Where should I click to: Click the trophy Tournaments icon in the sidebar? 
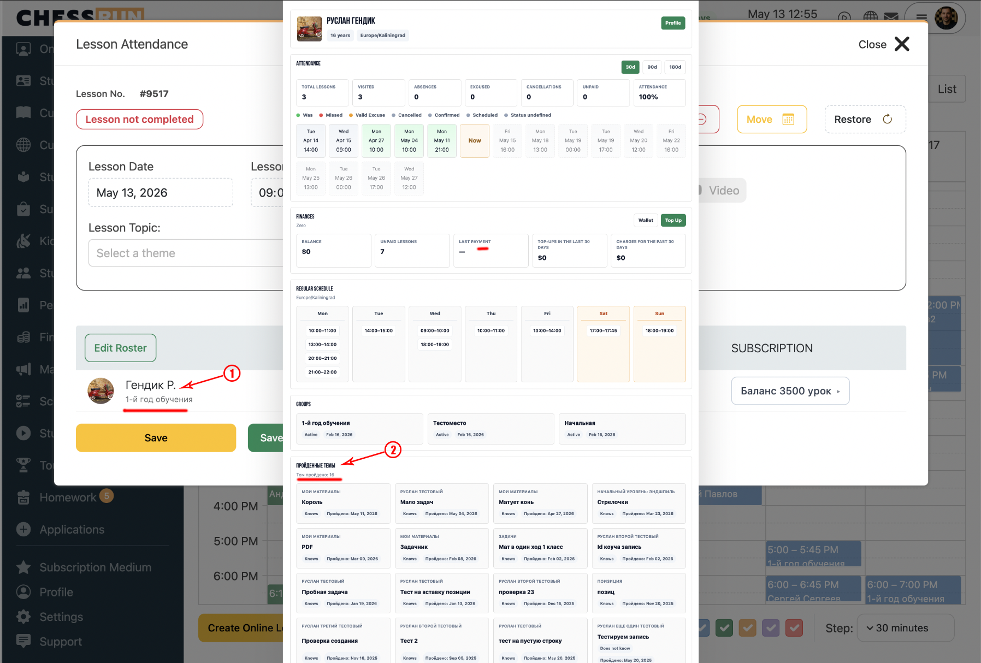click(x=23, y=465)
